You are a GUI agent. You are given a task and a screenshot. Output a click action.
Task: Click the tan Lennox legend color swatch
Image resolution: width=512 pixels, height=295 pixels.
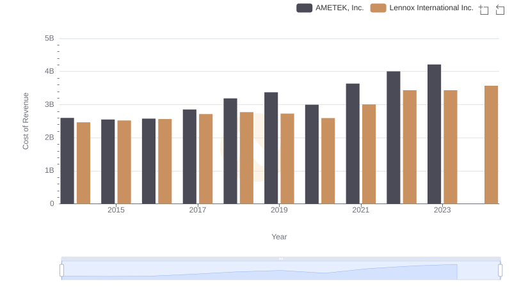tap(378, 8)
